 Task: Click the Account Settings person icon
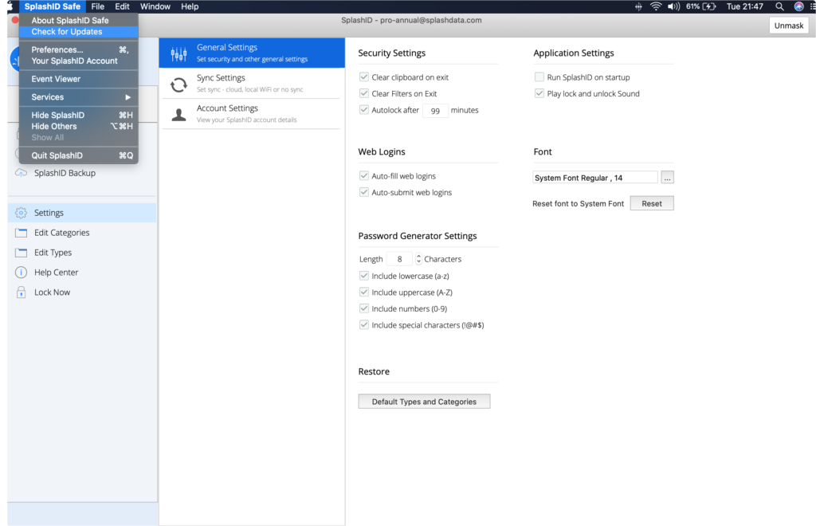(179, 114)
